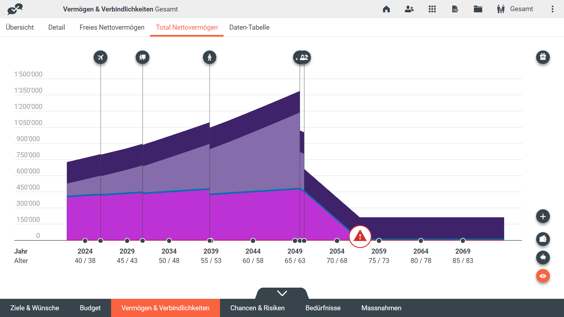The width and height of the screenshot is (564, 317).
Task: Click the piggy bank icon button
Action: tap(543, 257)
